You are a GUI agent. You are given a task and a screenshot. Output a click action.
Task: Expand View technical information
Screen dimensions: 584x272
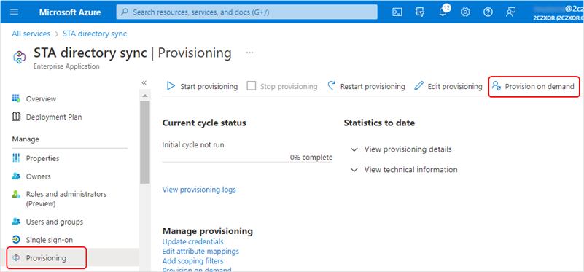(404, 170)
